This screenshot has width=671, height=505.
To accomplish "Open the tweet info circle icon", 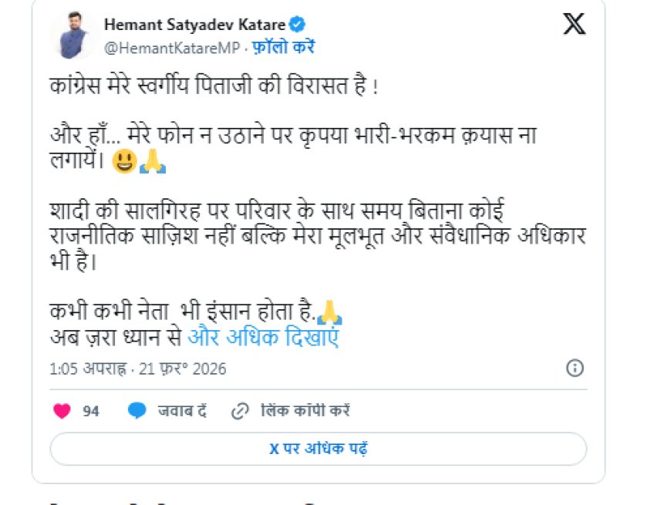I will tap(575, 368).
